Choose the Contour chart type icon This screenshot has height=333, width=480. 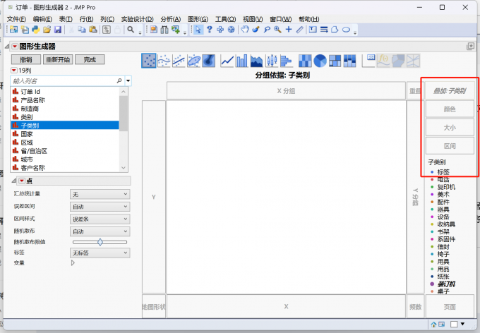[x=209, y=61]
